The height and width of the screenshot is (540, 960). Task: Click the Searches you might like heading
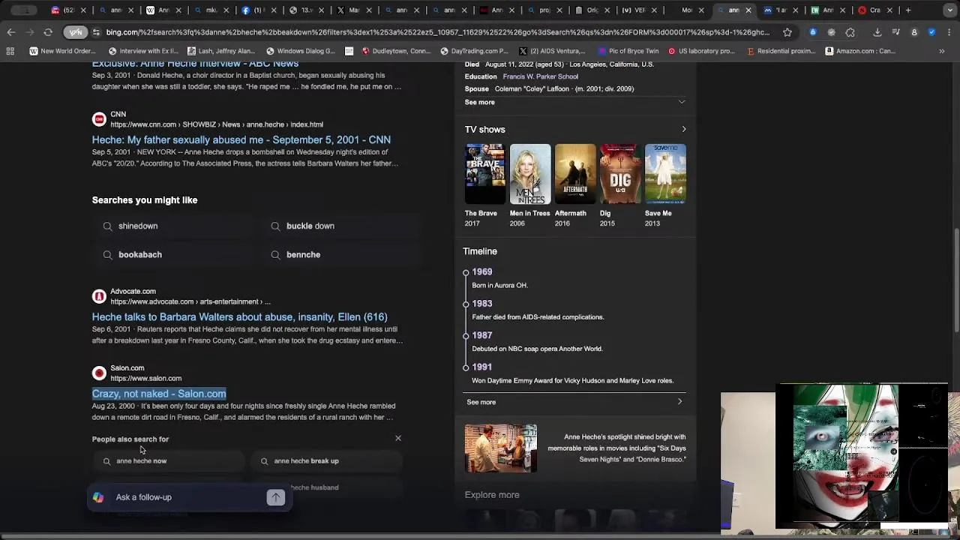pyautogui.click(x=145, y=200)
